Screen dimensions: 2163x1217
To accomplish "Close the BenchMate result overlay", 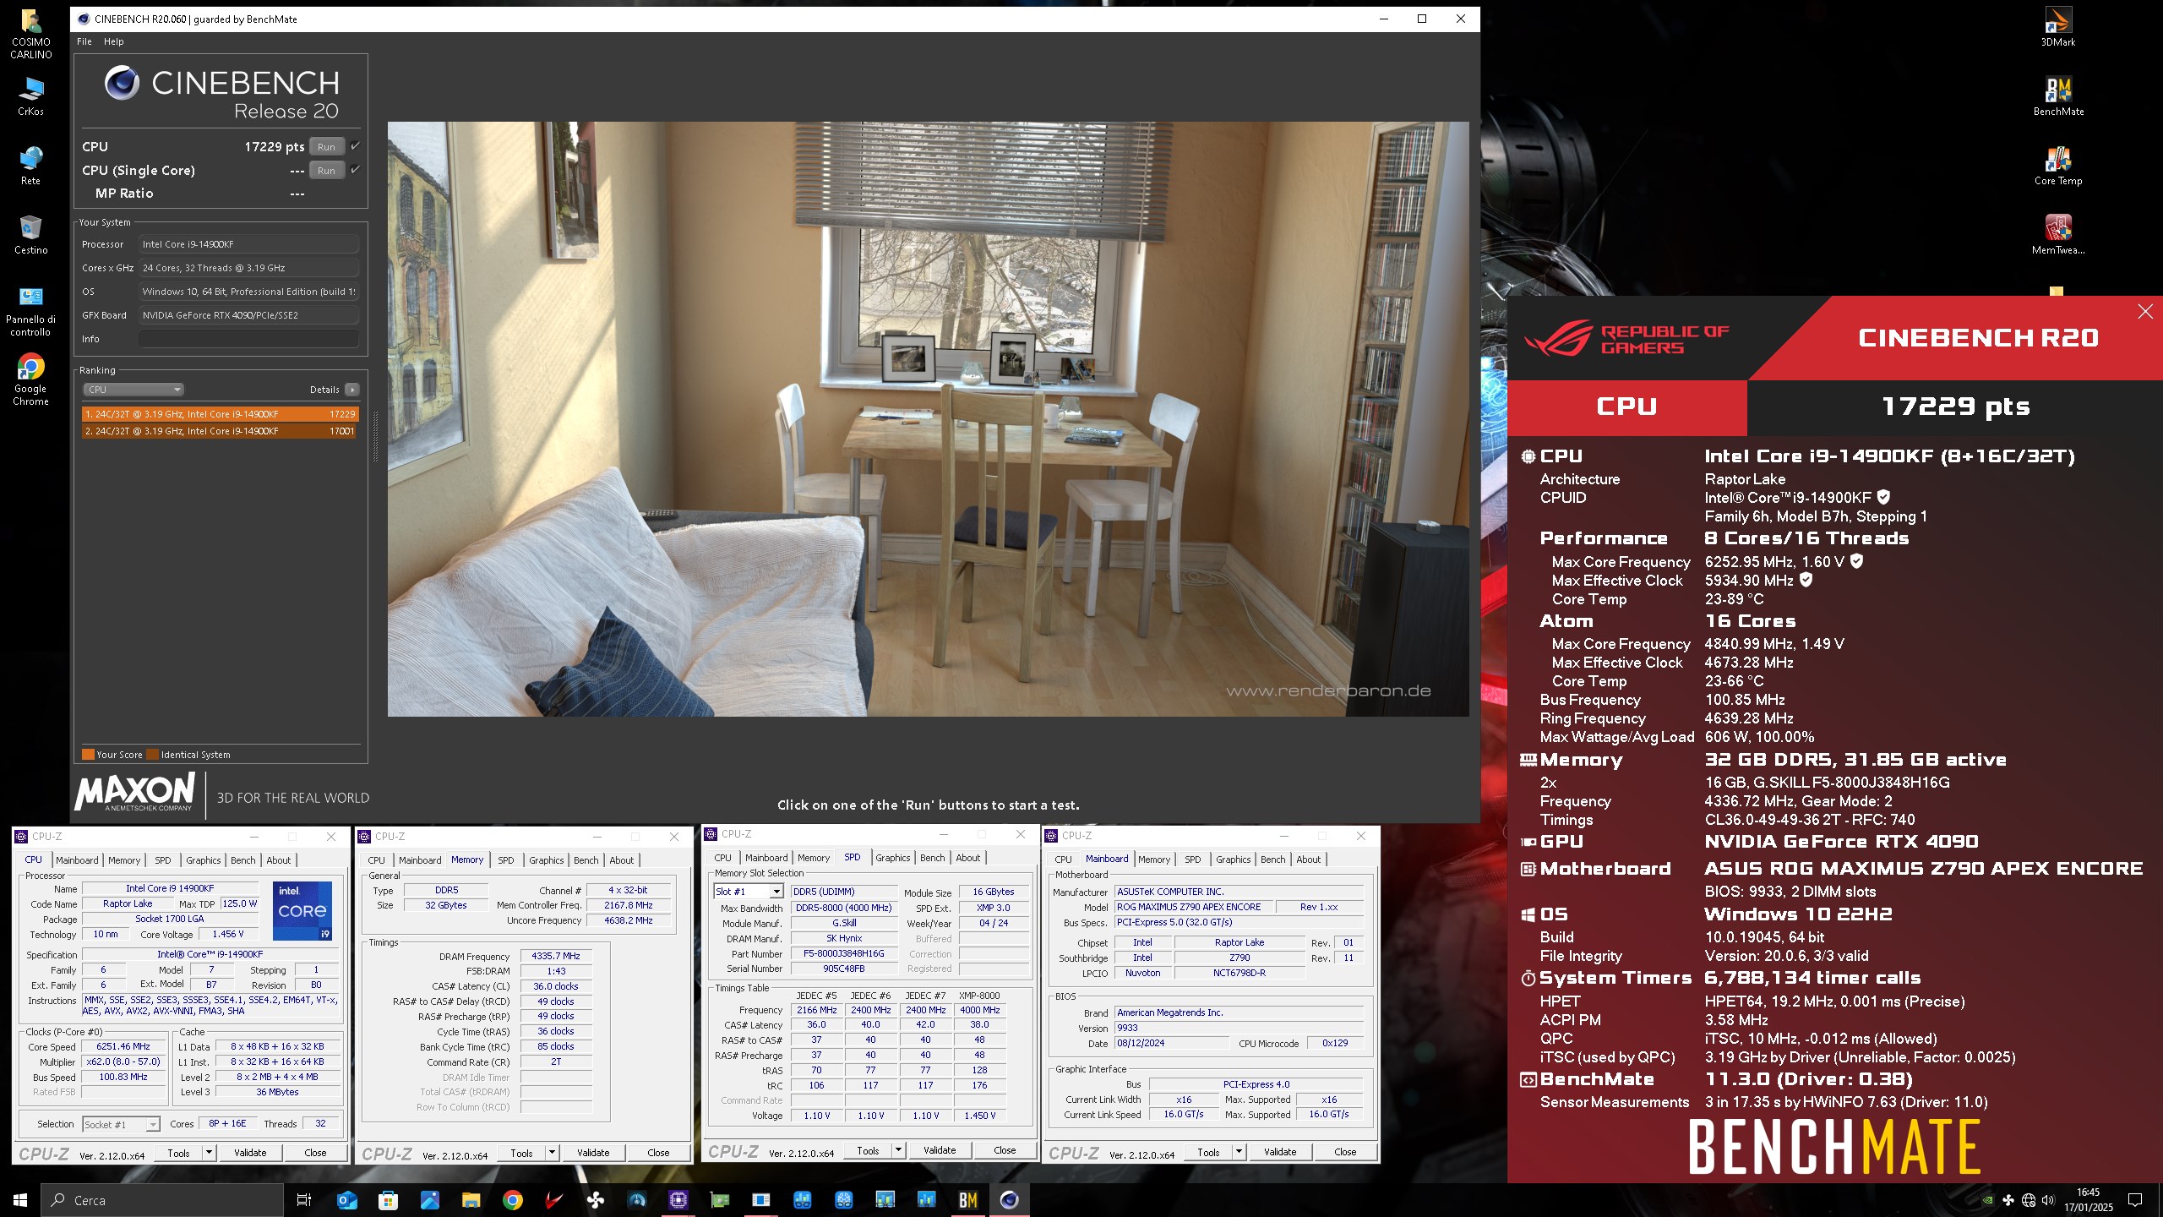I will pyautogui.click(x=2144, y=312).
